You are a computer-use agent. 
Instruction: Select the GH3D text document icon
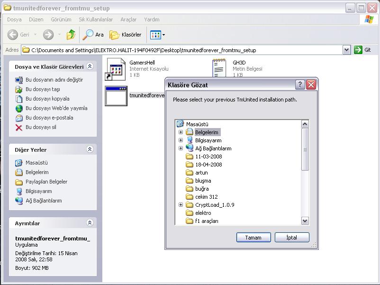pyautogui.click(x=219, y=68)
